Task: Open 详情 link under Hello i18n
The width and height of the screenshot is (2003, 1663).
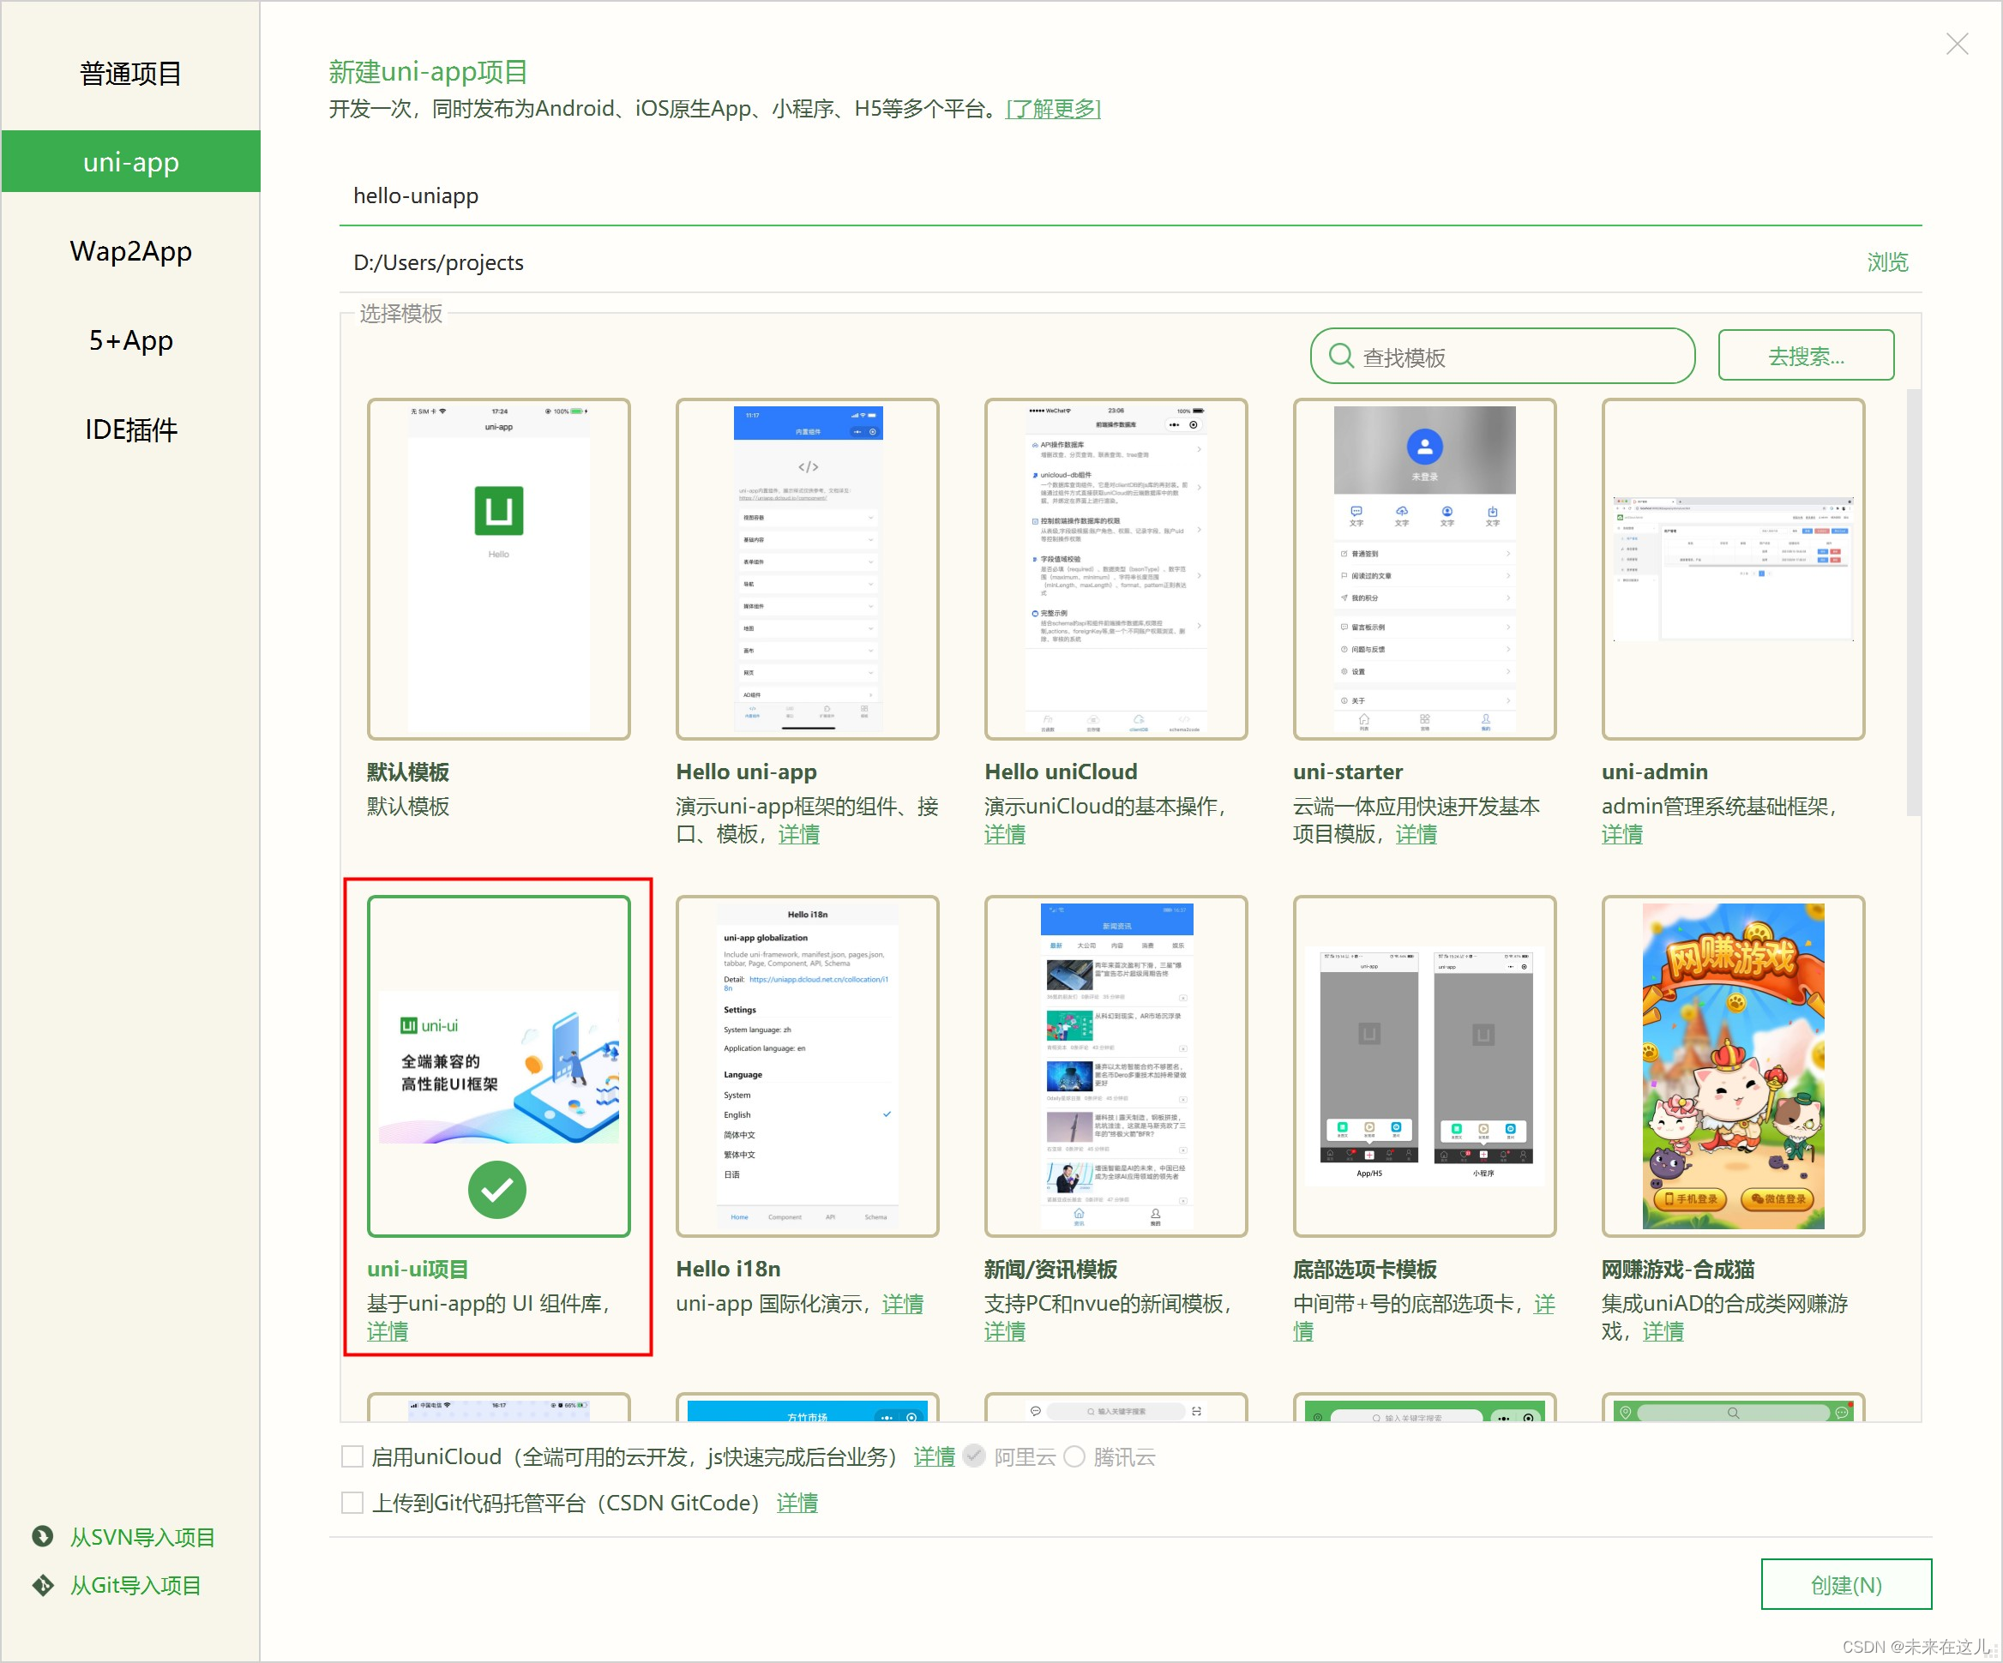Action: coord(902,1304)
